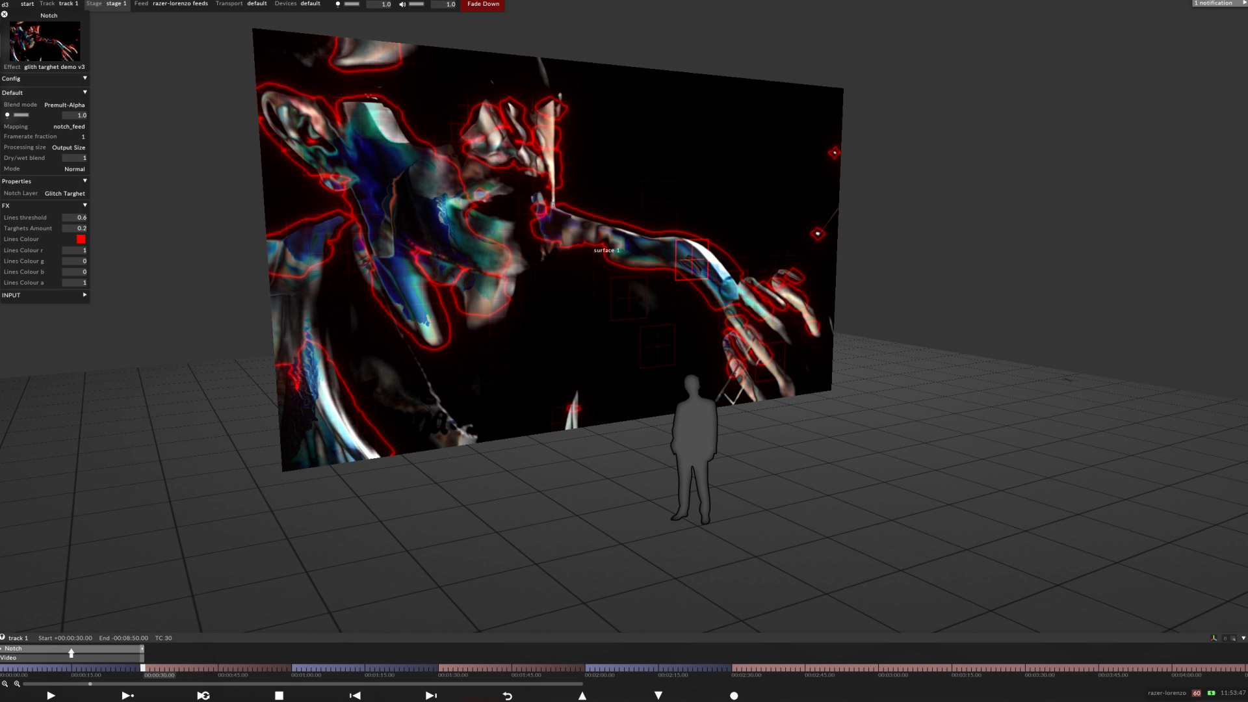The image size is (1248, 702).
Task: Collapse the FX section arrow
Action: [x=84, y=205]
